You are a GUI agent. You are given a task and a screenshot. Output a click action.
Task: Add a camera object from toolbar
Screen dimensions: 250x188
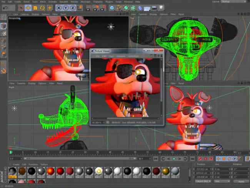pos(154,8)
